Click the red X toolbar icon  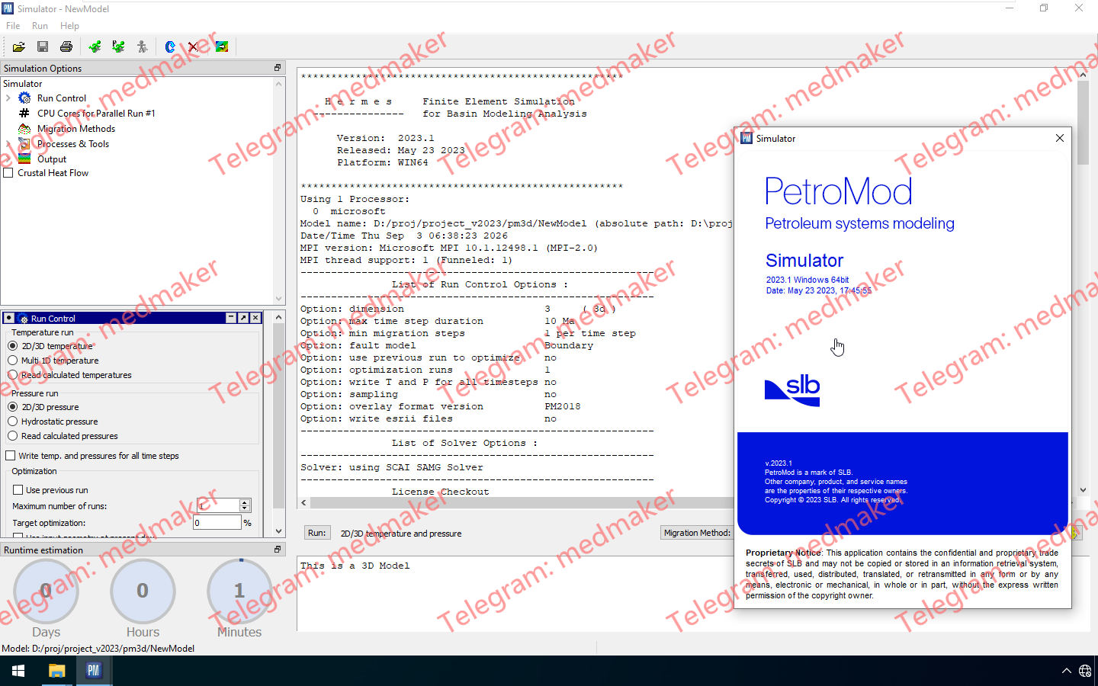click(194, 47)
